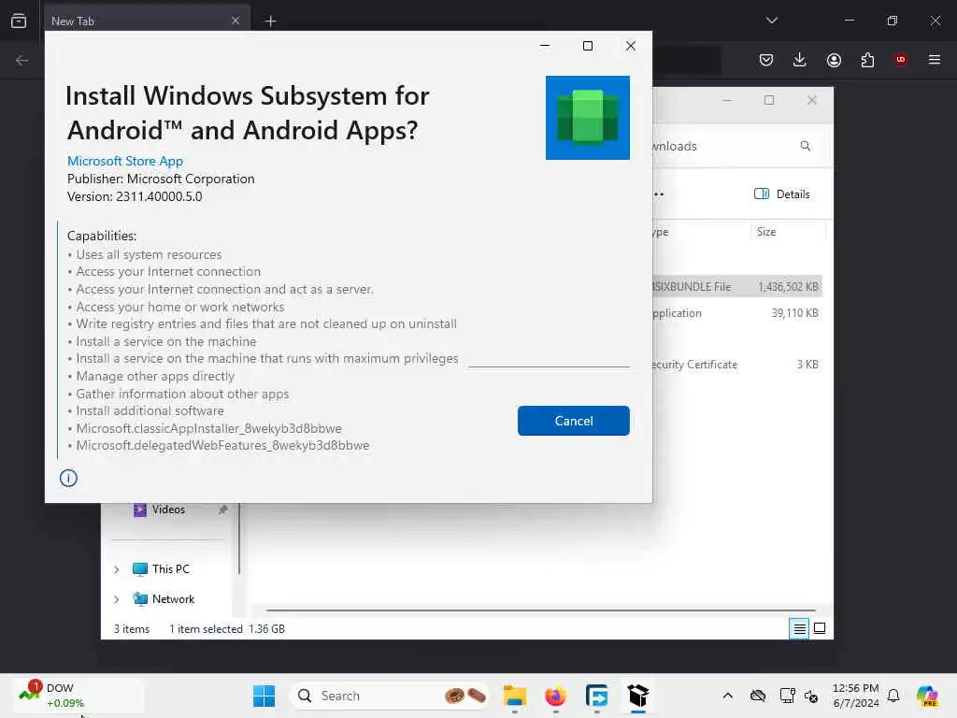
Task: Launch Copilot preview from the taskbar
Action: pyautogui.click(x=927, y=696)
